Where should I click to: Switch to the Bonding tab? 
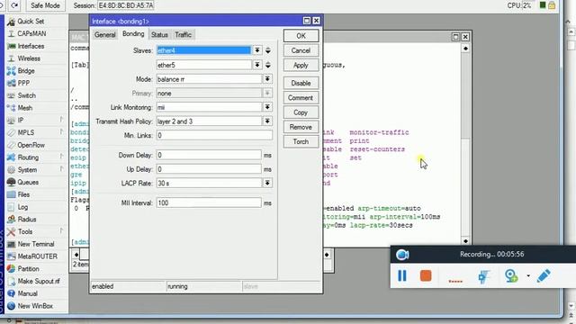133,34
